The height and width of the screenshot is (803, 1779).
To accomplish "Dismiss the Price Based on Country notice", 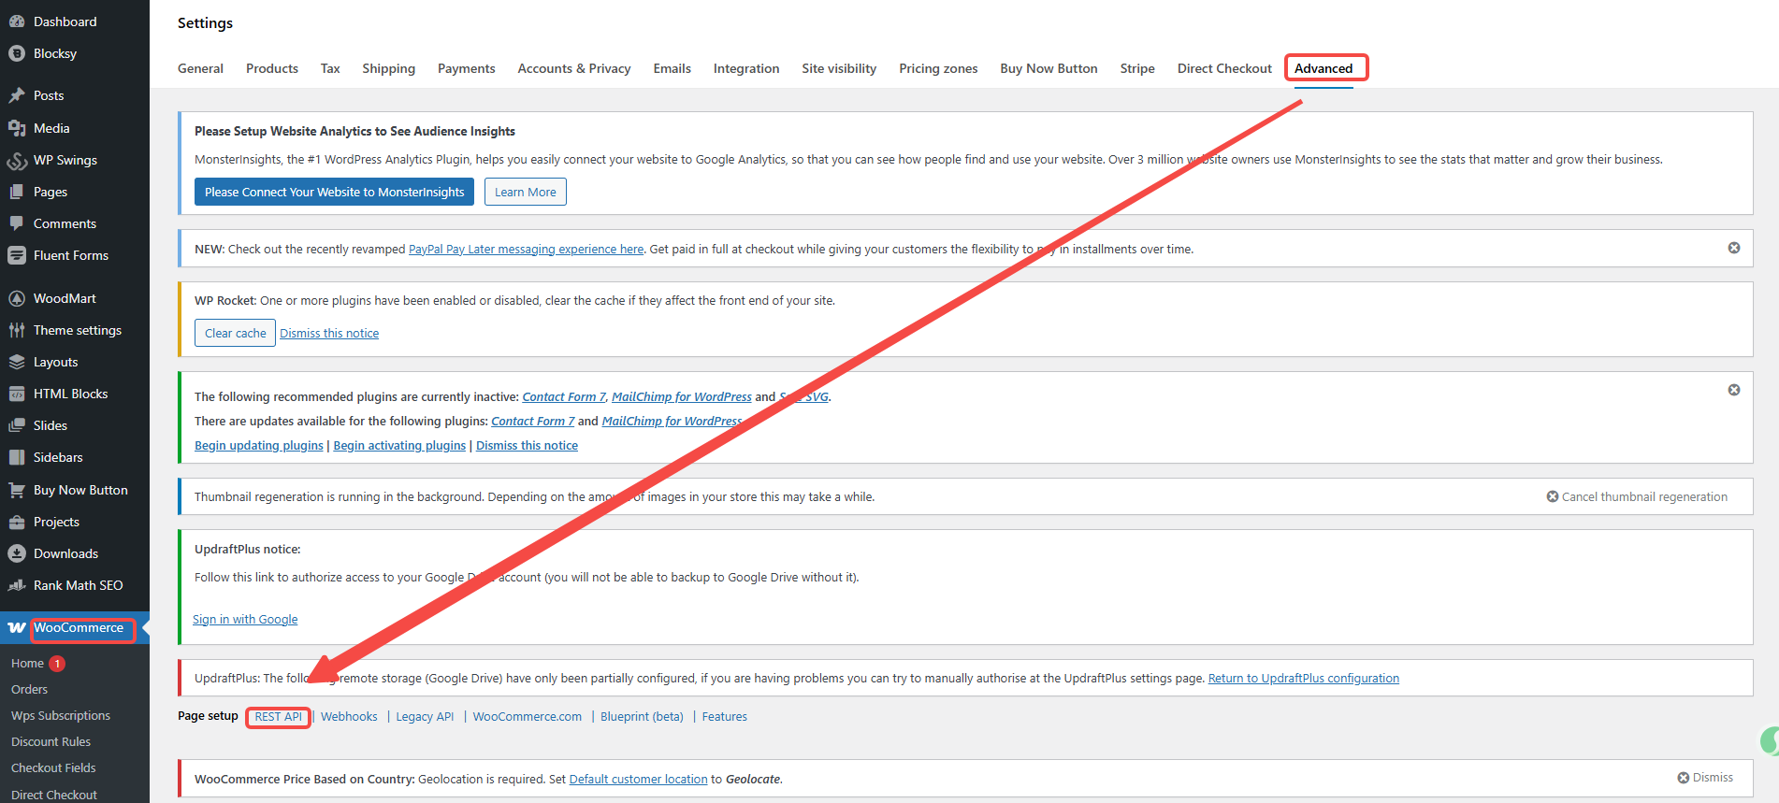I will pyautogui.click(x=1704, y=778).
